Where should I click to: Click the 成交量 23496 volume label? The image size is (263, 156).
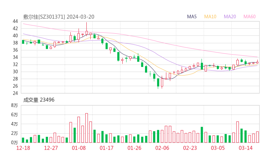pyautogui.click(x=39, y=100)
